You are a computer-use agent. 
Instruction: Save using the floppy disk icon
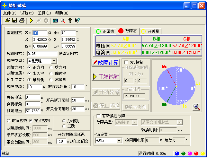pyautogui.click(x=14, y=21)
